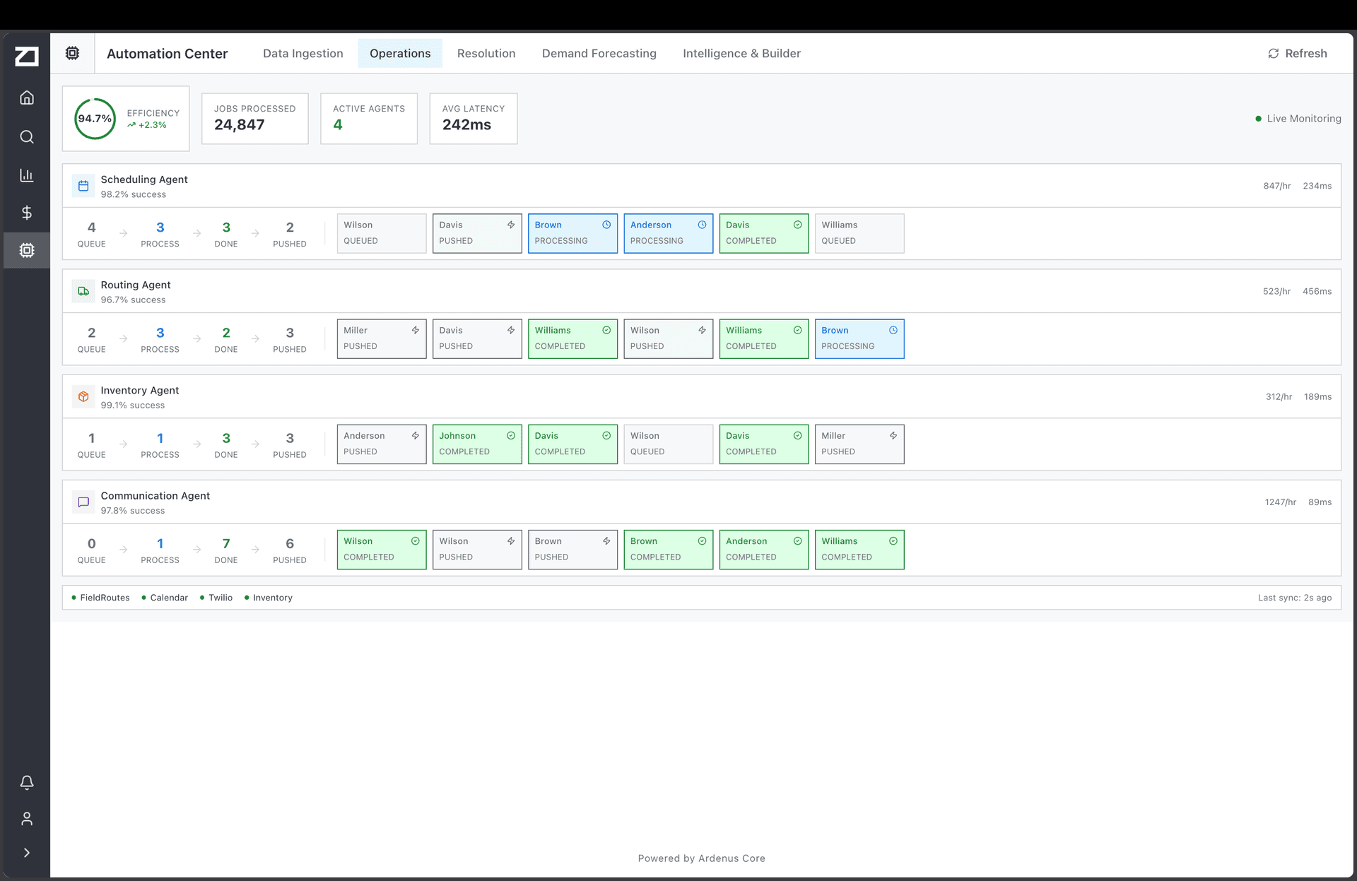
Task: Click the FieldRoutes sync status dot
Action: point(74,598)
